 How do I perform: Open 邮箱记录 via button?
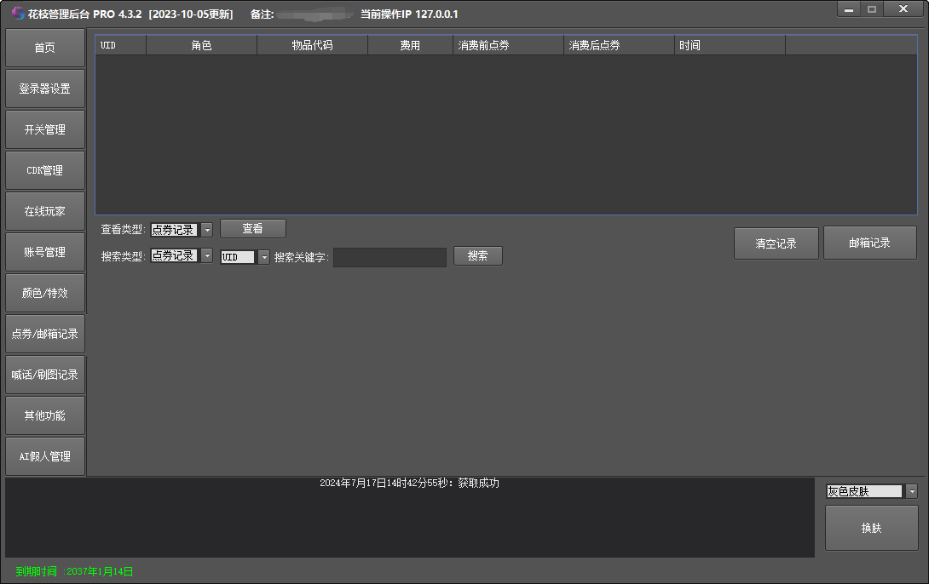[x=869, y=243]
